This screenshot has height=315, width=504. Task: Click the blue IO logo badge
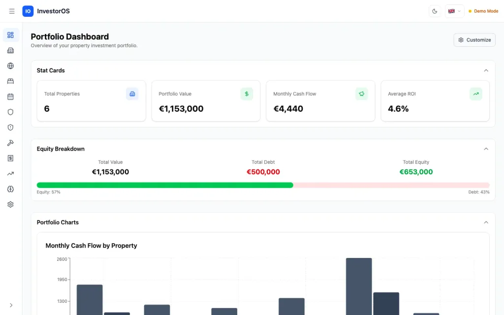(x=28, y=11)
